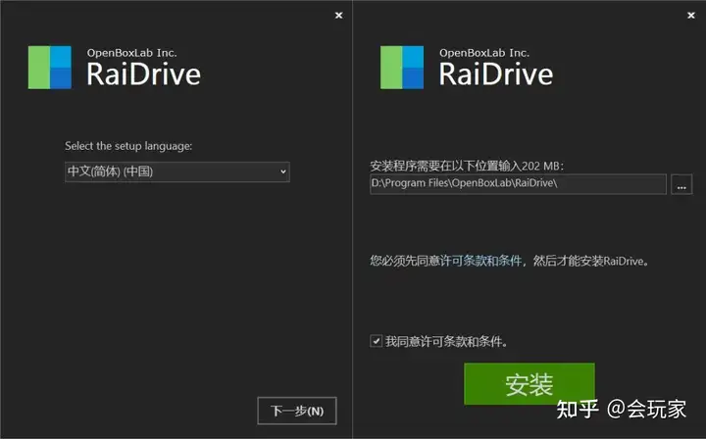The image size is (706, 439).
Task: Click the 'Select the setup language:' label
Action: click(x=128, y=146)
